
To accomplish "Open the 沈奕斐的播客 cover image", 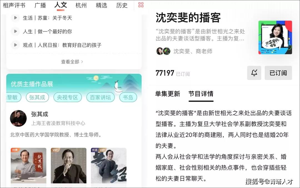I will tap(275, 37).
